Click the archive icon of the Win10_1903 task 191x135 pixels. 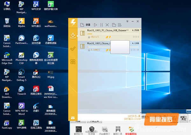82,33
